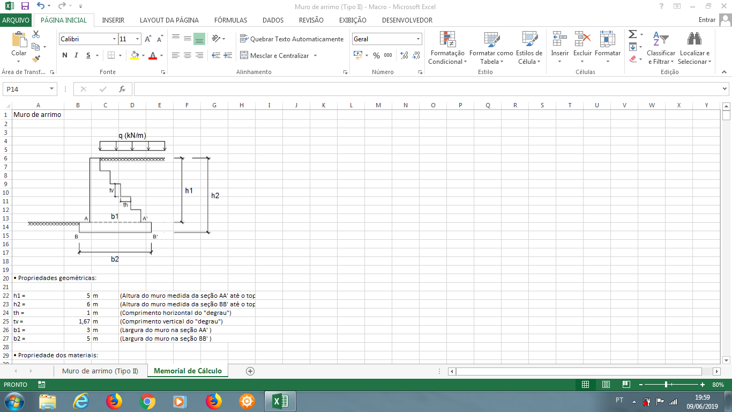Viewport: 732px width, 412px height.
Task: Switch to the FÓRMULAS tab
Action: (231, 20)
